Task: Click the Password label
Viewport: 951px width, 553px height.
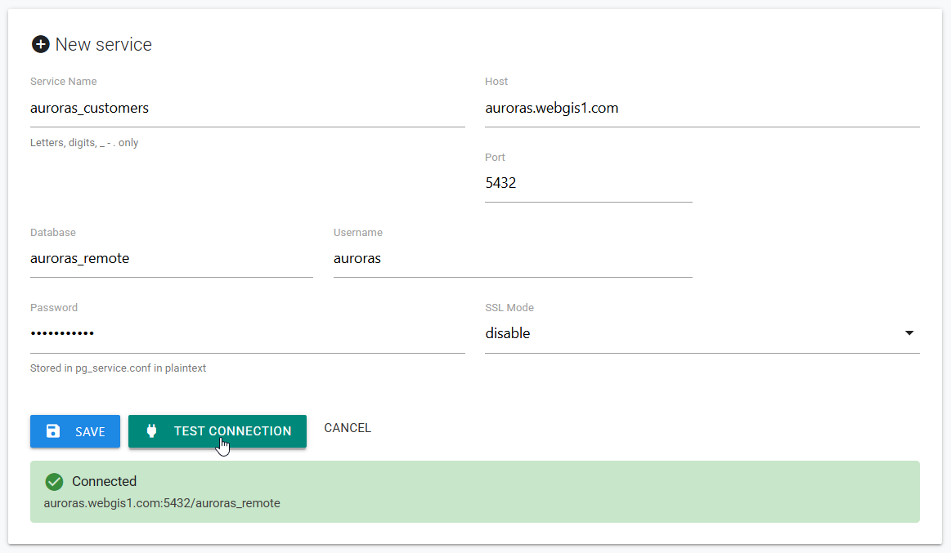Action: [x=54, y=308]
